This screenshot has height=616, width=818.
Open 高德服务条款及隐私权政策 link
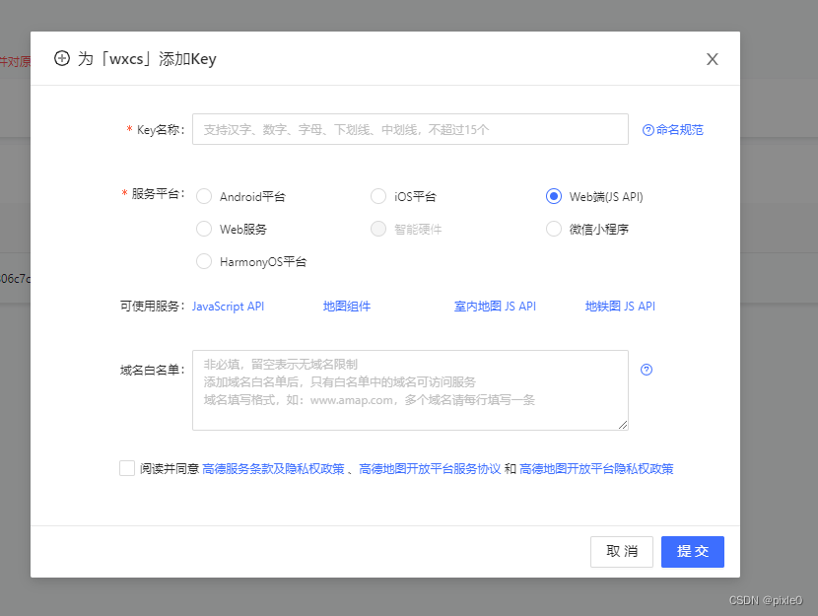click(x=273, y=469)
